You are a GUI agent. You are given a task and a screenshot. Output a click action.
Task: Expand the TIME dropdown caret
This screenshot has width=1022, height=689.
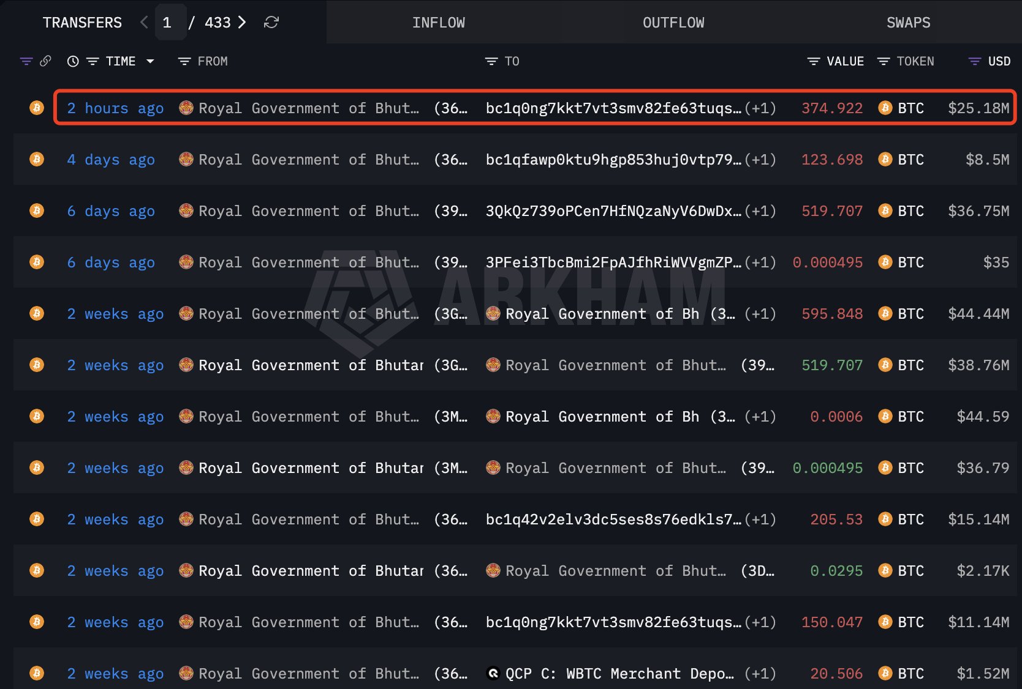pyautogui.click(x=150, y=61)
